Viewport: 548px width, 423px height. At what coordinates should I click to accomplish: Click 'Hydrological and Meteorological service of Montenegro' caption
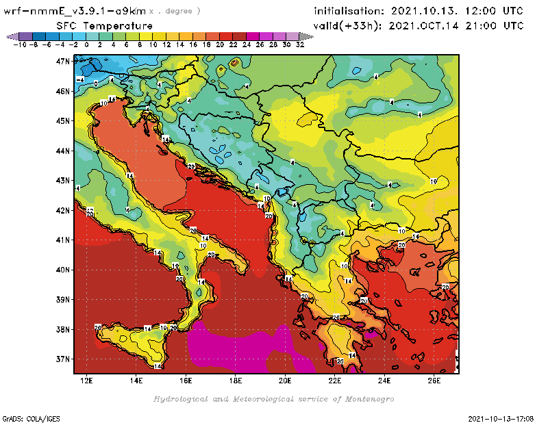pyautogui.click(x=273, y=399)
